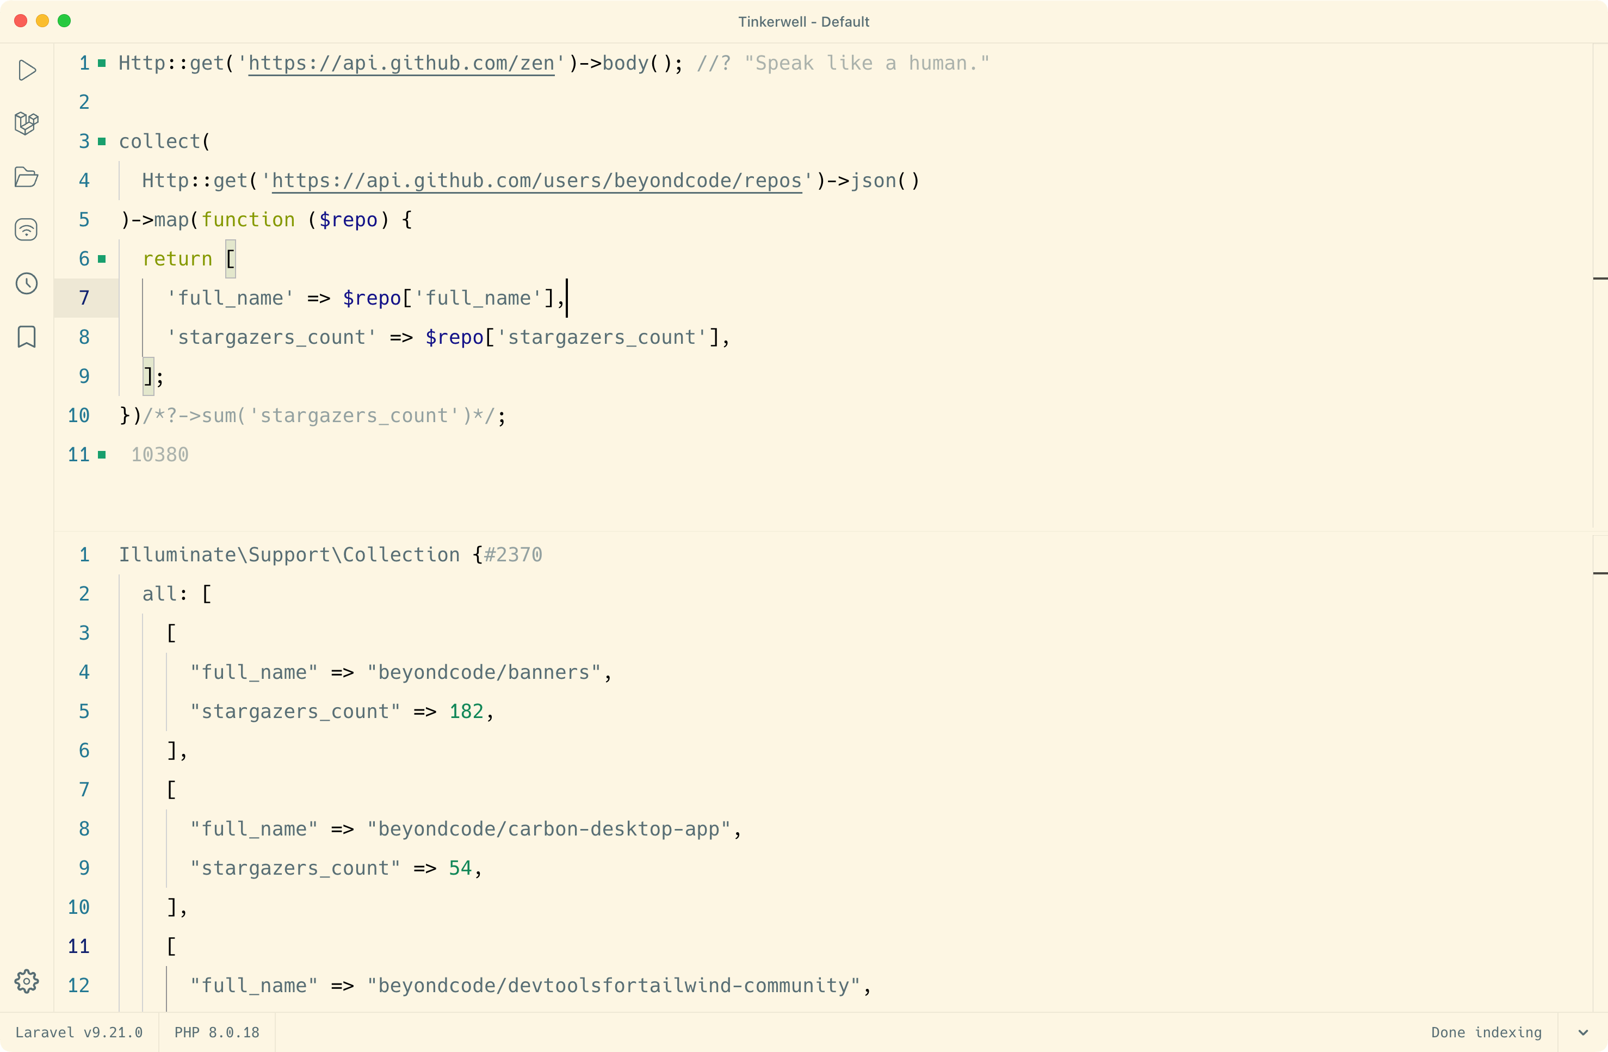
Task: Click stargazers count 182 in output
Action: (466, 711)
